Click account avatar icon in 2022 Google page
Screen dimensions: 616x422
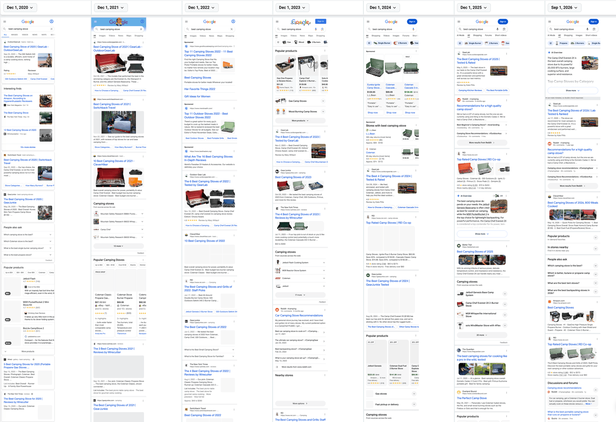(x=233, y=22)
